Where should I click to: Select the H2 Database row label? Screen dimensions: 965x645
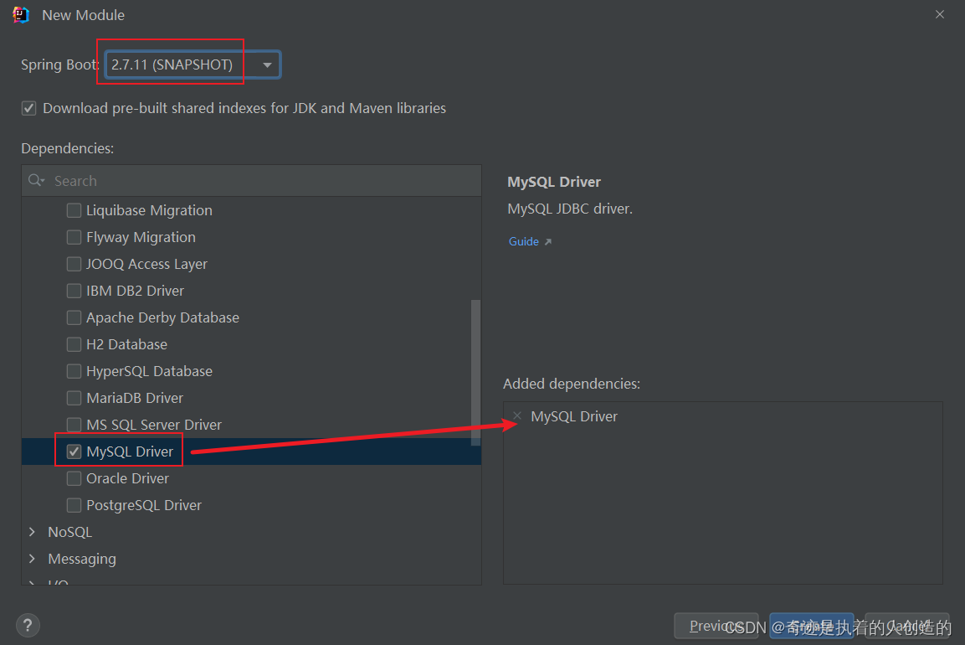(126, 344)
